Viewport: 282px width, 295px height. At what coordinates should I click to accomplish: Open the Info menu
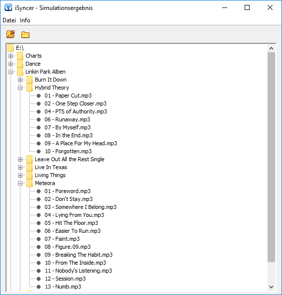25,20
